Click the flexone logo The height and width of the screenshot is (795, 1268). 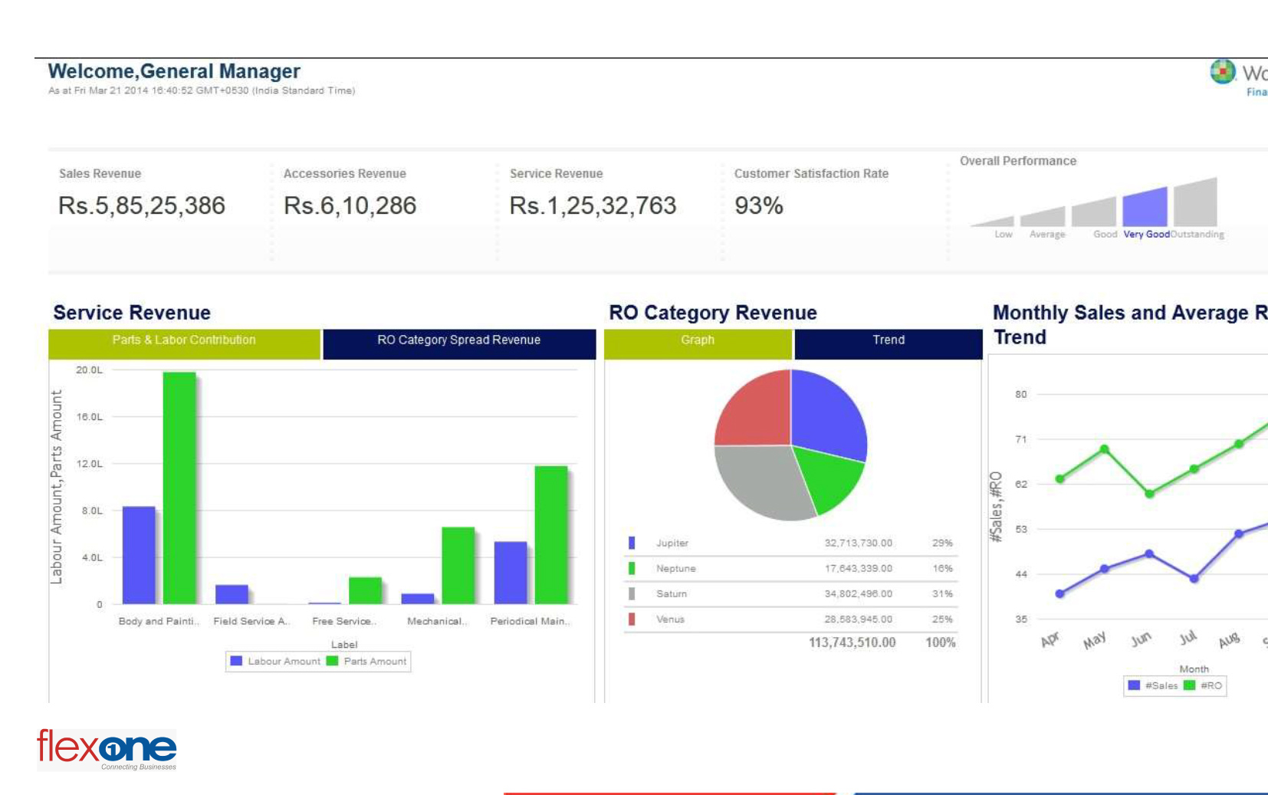click(x=107, y=749)
